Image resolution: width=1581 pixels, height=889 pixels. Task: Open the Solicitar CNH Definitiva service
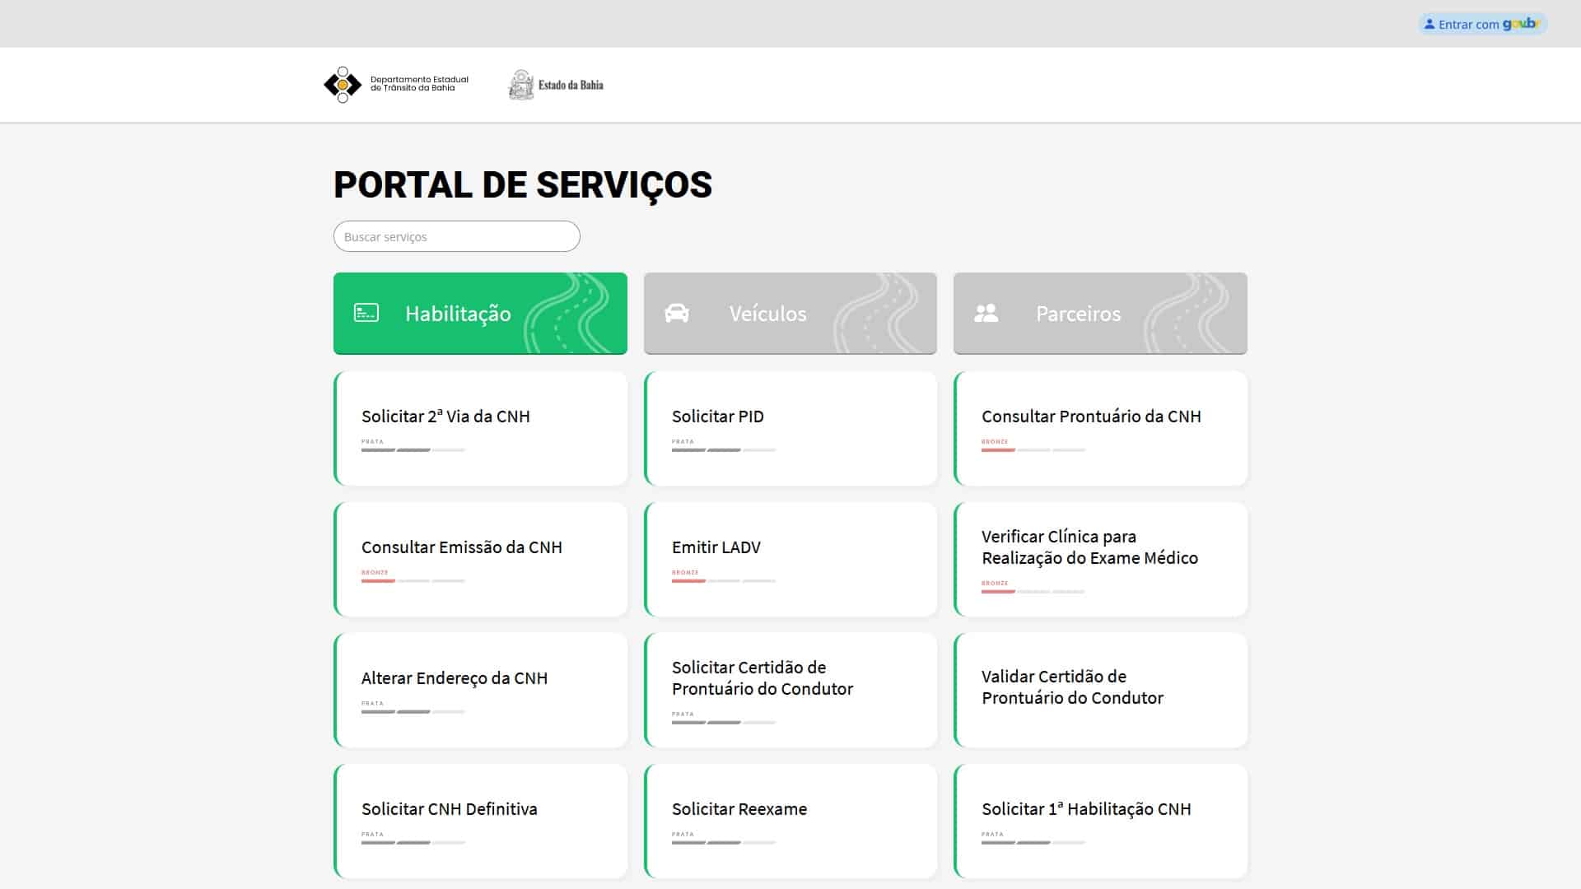(481, 821)
